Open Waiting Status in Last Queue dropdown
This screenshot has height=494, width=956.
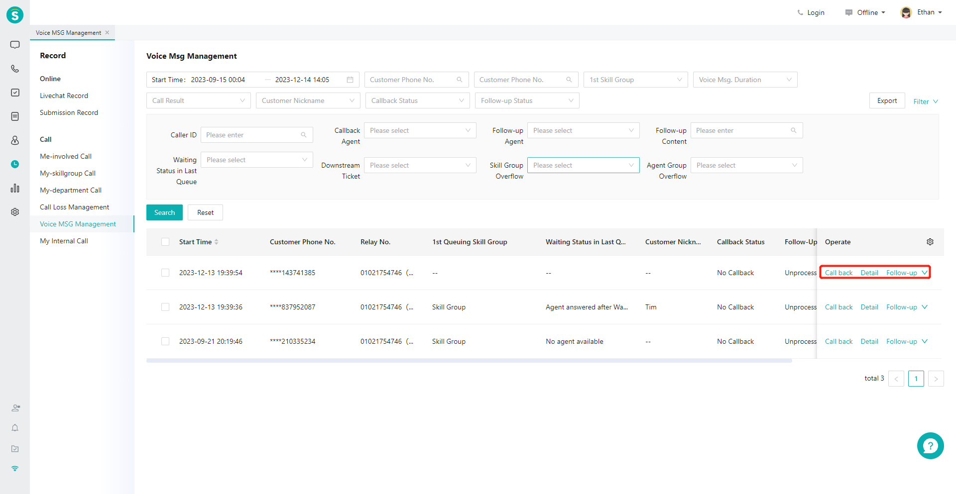tap(257, 160)
